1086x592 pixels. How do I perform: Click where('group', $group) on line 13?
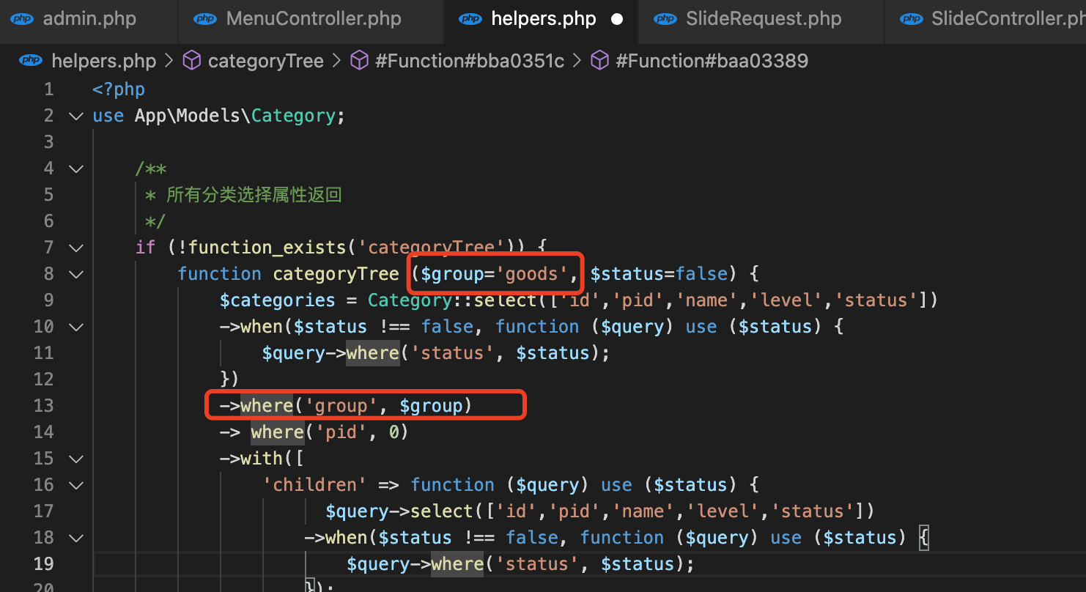click(356, 406)
